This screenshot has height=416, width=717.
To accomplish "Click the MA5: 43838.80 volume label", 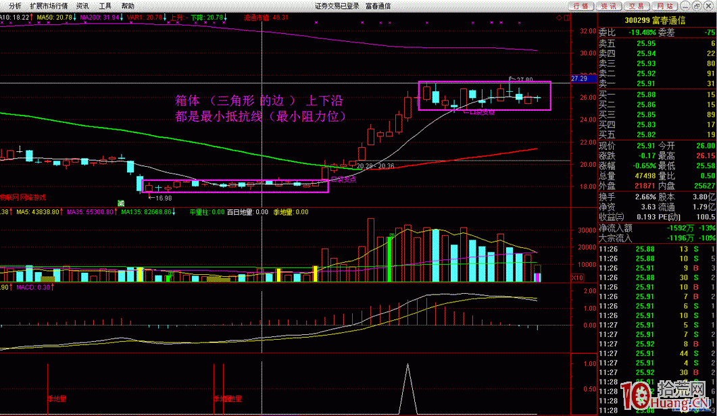I will coord(39,212).
